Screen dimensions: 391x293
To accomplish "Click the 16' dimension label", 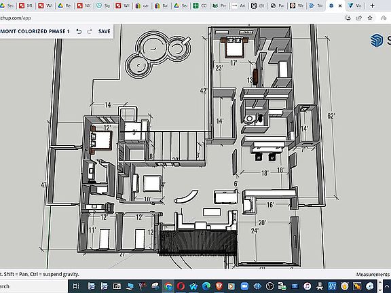I will [270, 205].
